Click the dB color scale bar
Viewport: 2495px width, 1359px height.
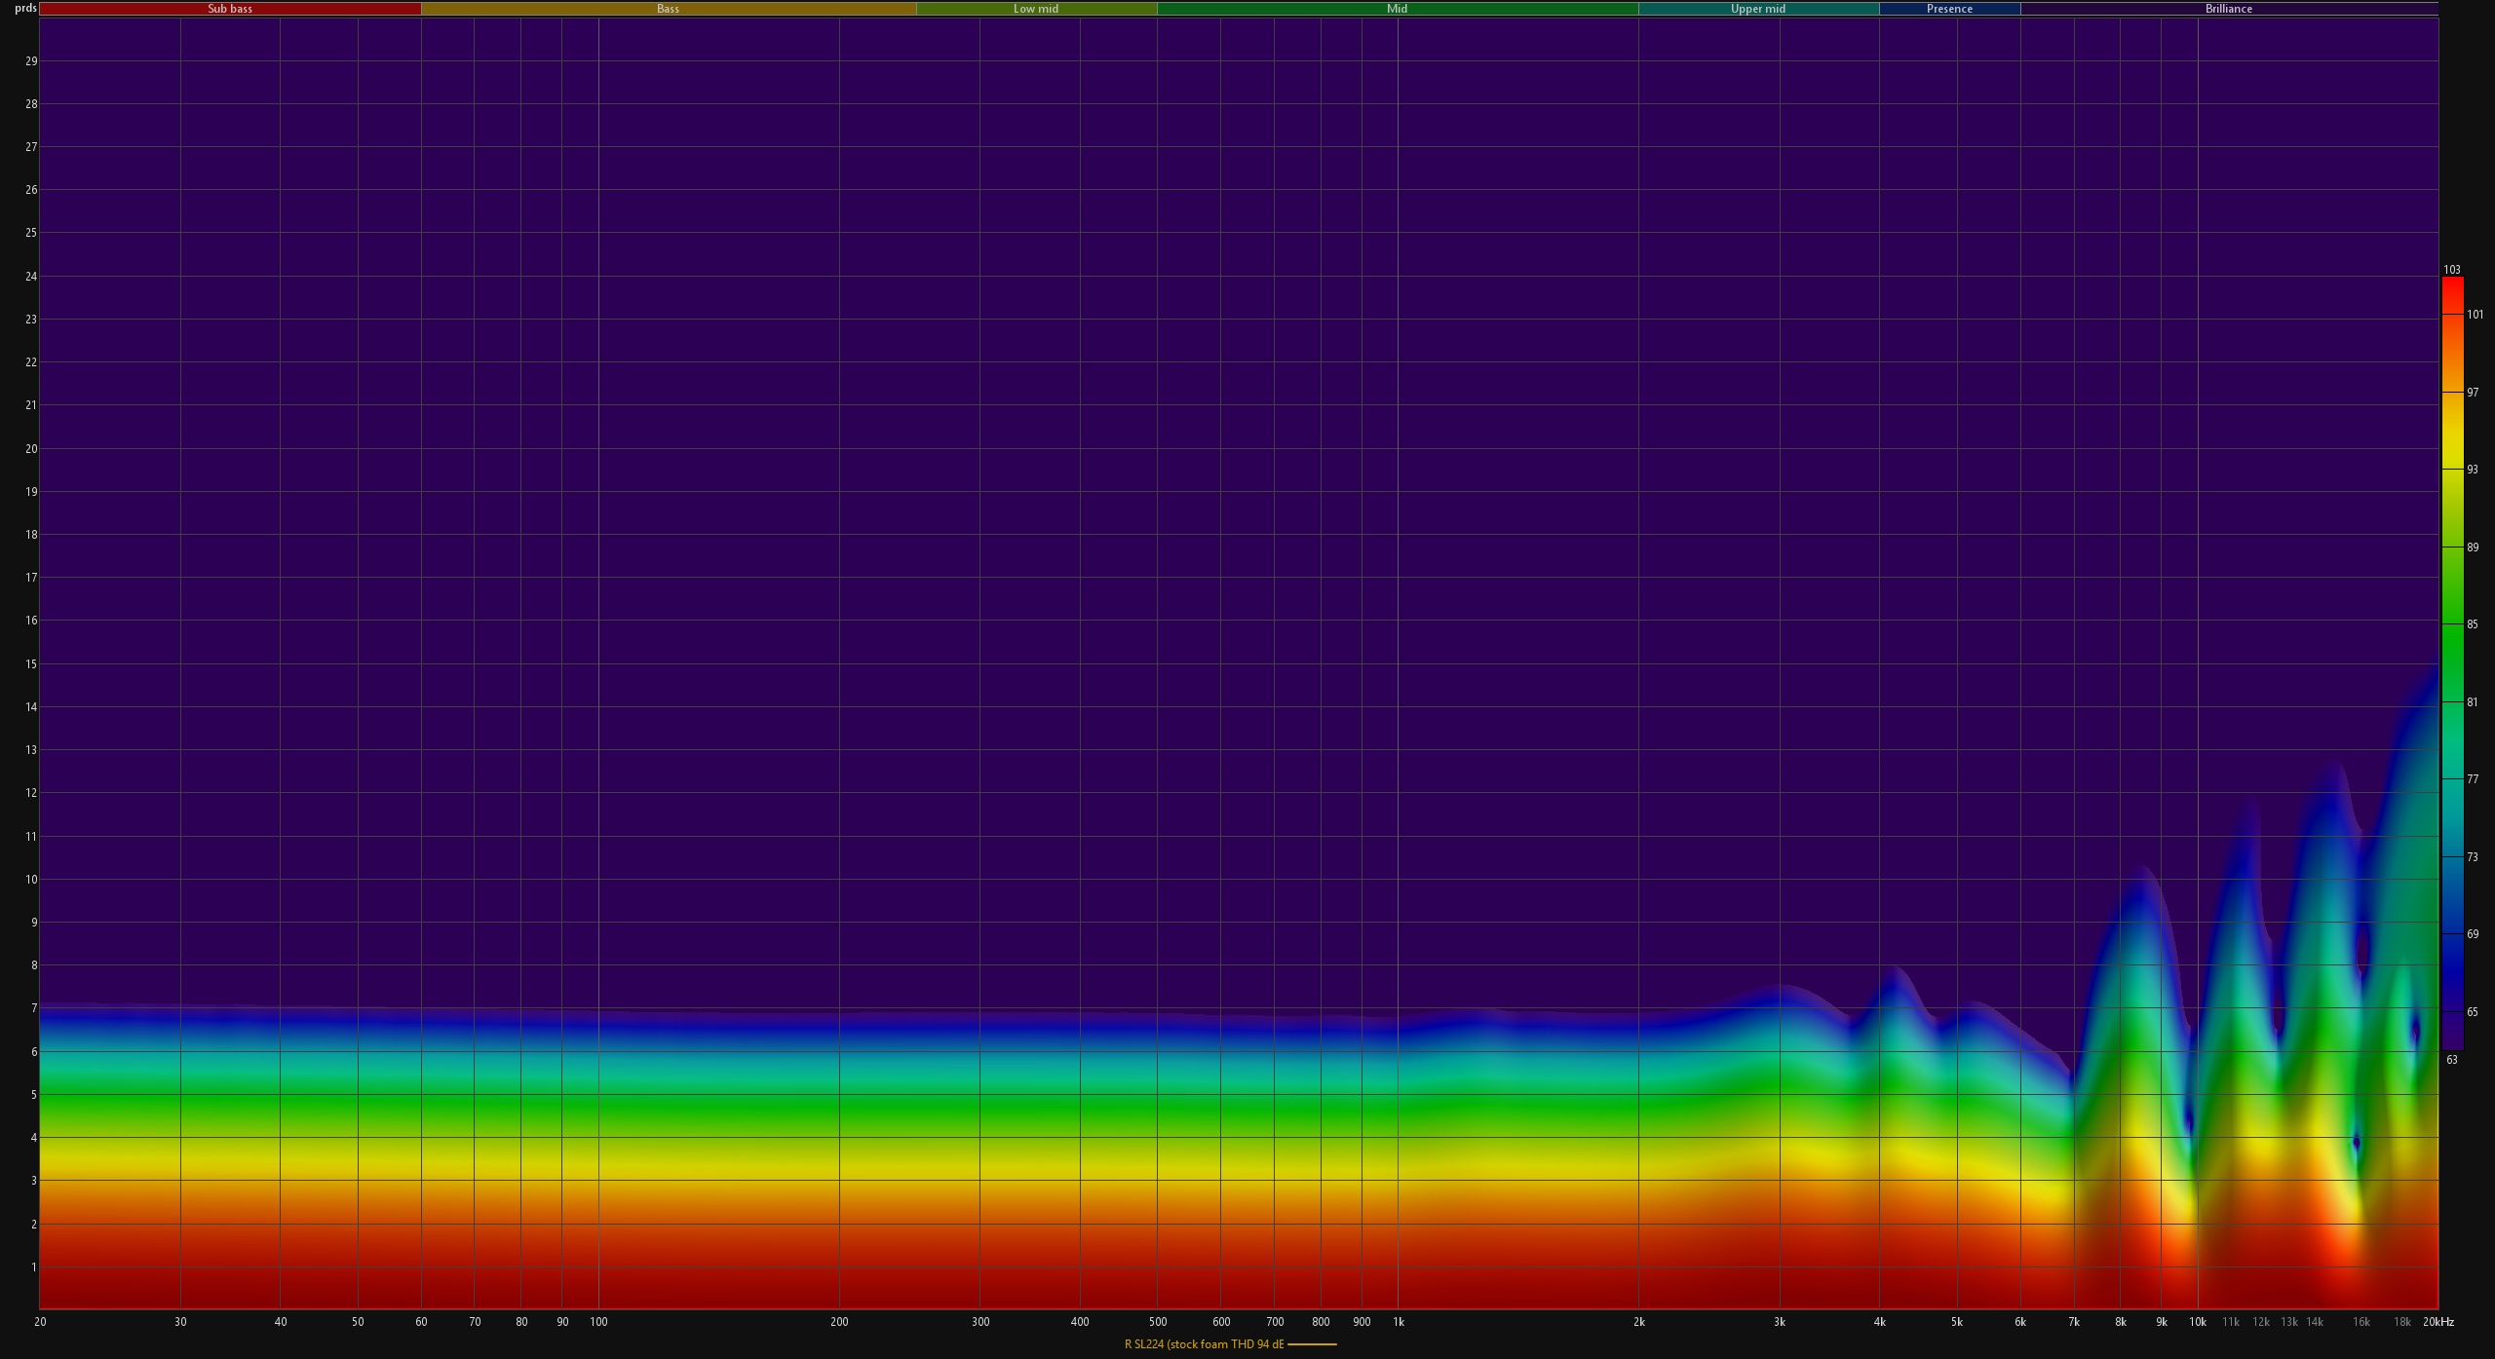click(2452, 662)
